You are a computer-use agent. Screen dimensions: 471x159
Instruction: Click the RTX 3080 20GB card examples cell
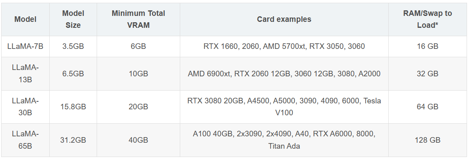click(x=284, y=107)
